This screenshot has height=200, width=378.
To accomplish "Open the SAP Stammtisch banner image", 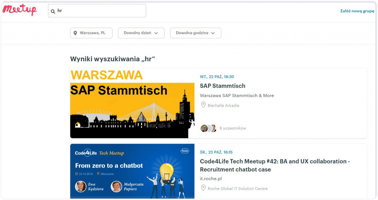I will (x=132, y=103).
